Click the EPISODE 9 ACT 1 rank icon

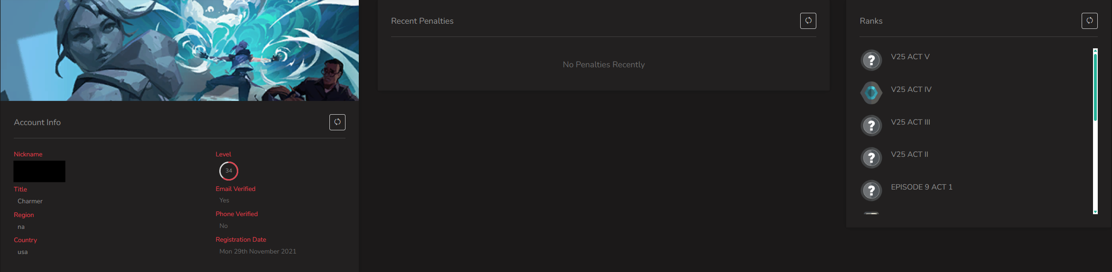point(871,190)
